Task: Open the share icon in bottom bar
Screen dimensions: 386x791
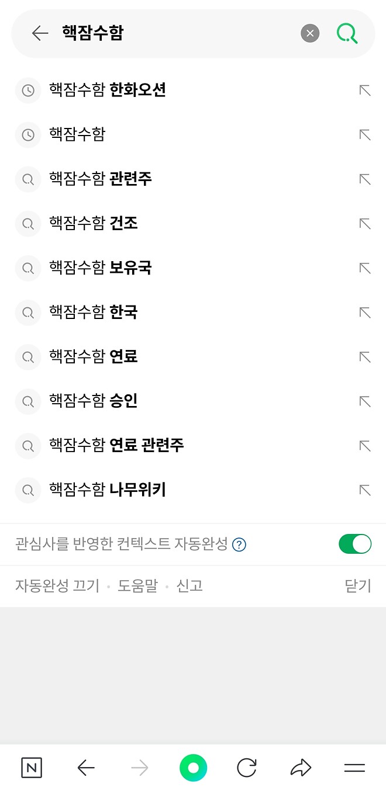Action: [301, 768]
